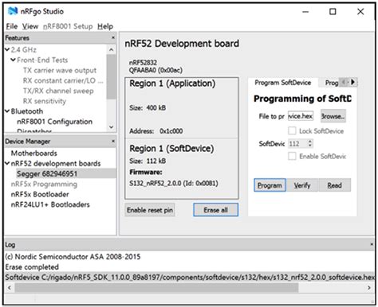Click 'Erase completed' log entry
Image resolution: width=378 pixels, height=307 pixels.
(32, 267)
